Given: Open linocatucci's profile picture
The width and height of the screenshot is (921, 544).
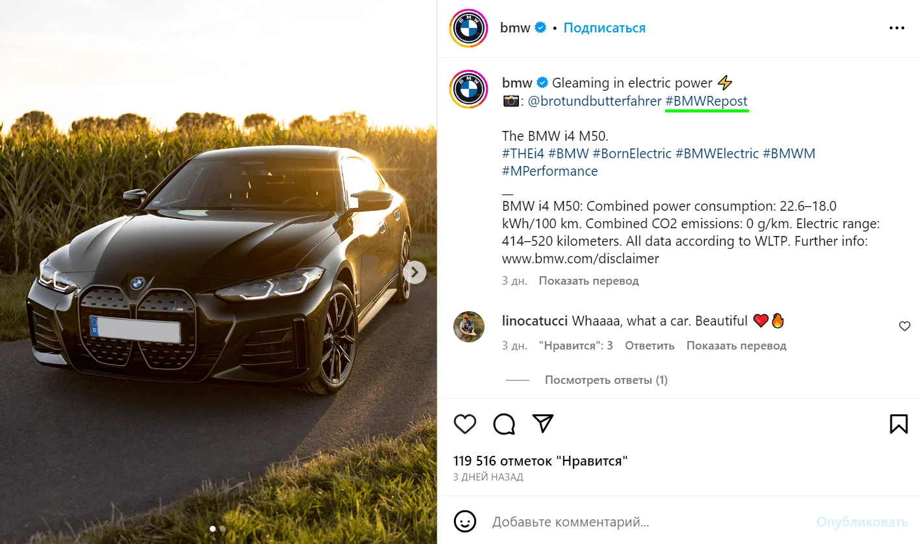Looking at the screenshot, I should [469, 327].
